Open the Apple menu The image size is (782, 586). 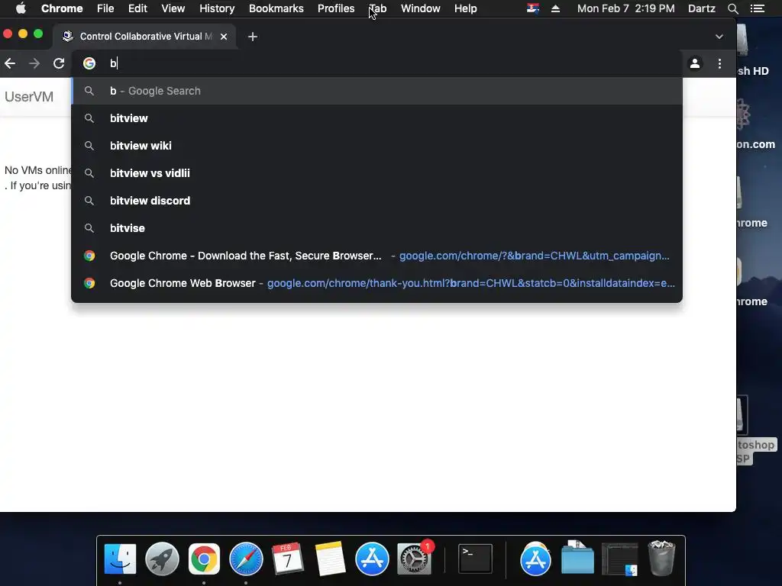[x=21, y=8]
